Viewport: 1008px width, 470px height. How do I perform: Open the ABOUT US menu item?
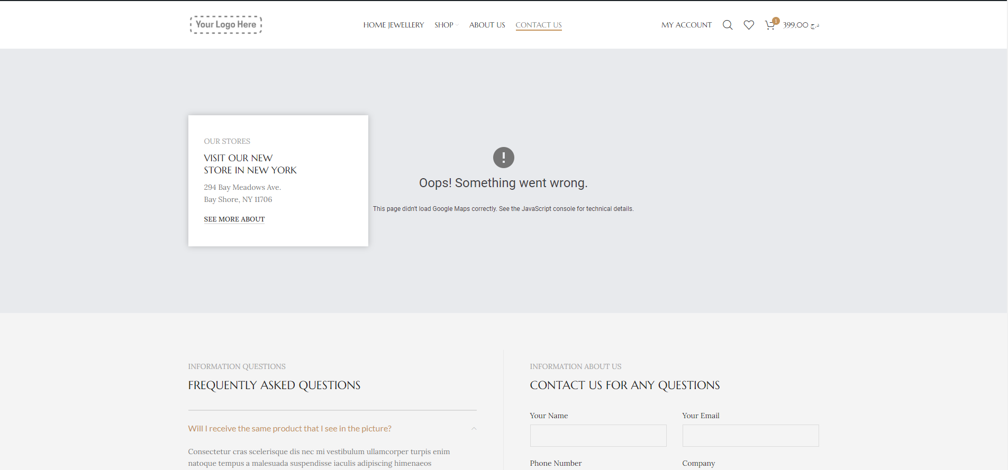point(487,25)
